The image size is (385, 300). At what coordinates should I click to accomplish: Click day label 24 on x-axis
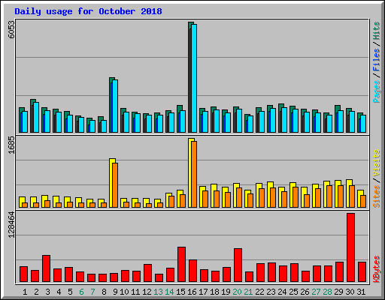click(x=282, y=292)
